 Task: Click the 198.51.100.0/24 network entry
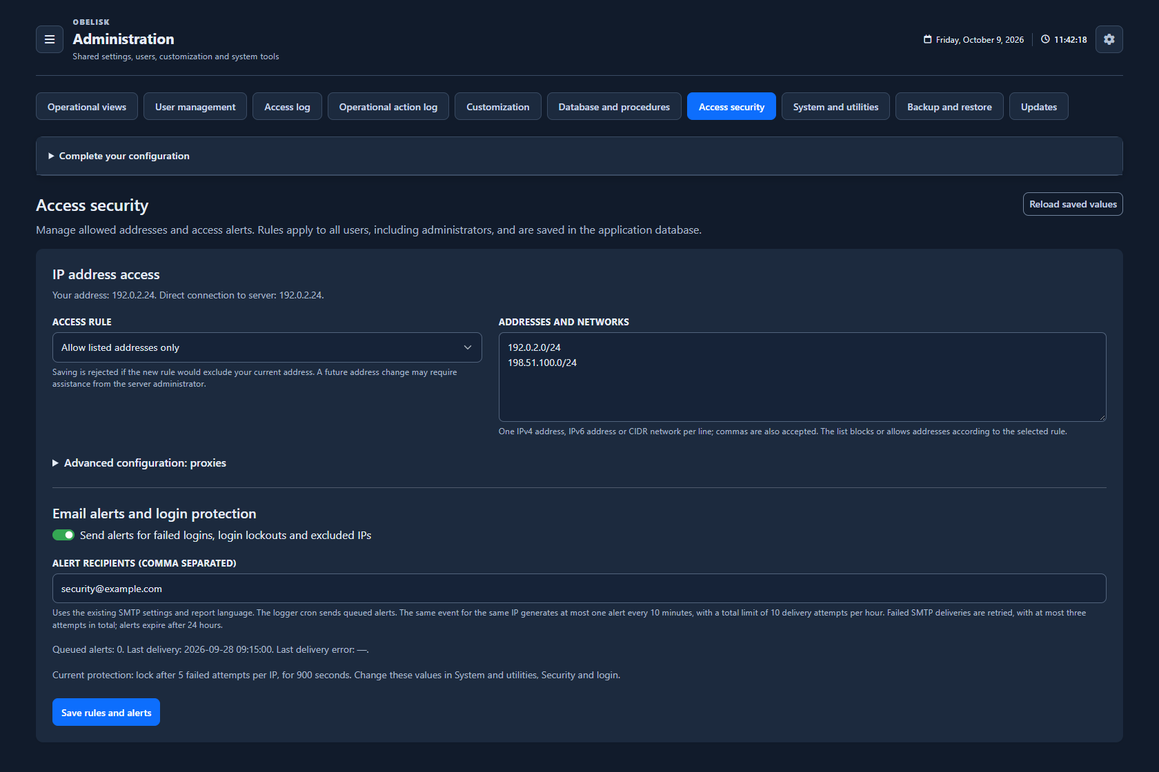coord(542,363)
